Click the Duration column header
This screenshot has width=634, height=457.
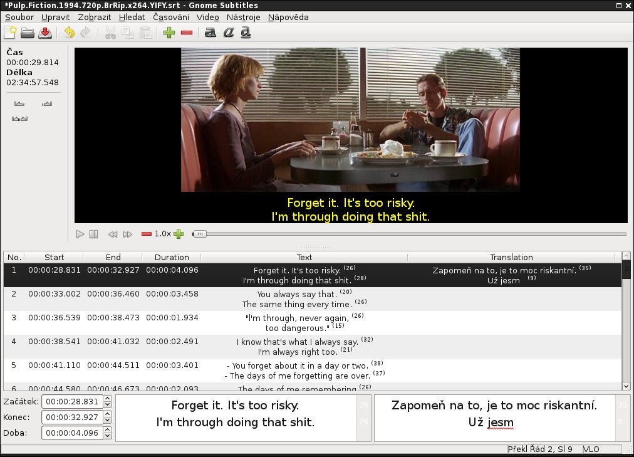click(172, 257)
